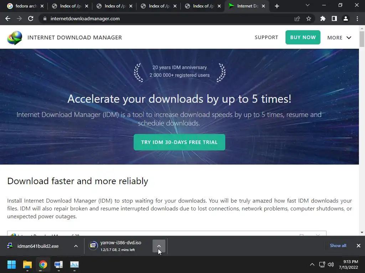
Task: Open the Windows Start menu
Action: pyautogui.click(x=11, y=264)
